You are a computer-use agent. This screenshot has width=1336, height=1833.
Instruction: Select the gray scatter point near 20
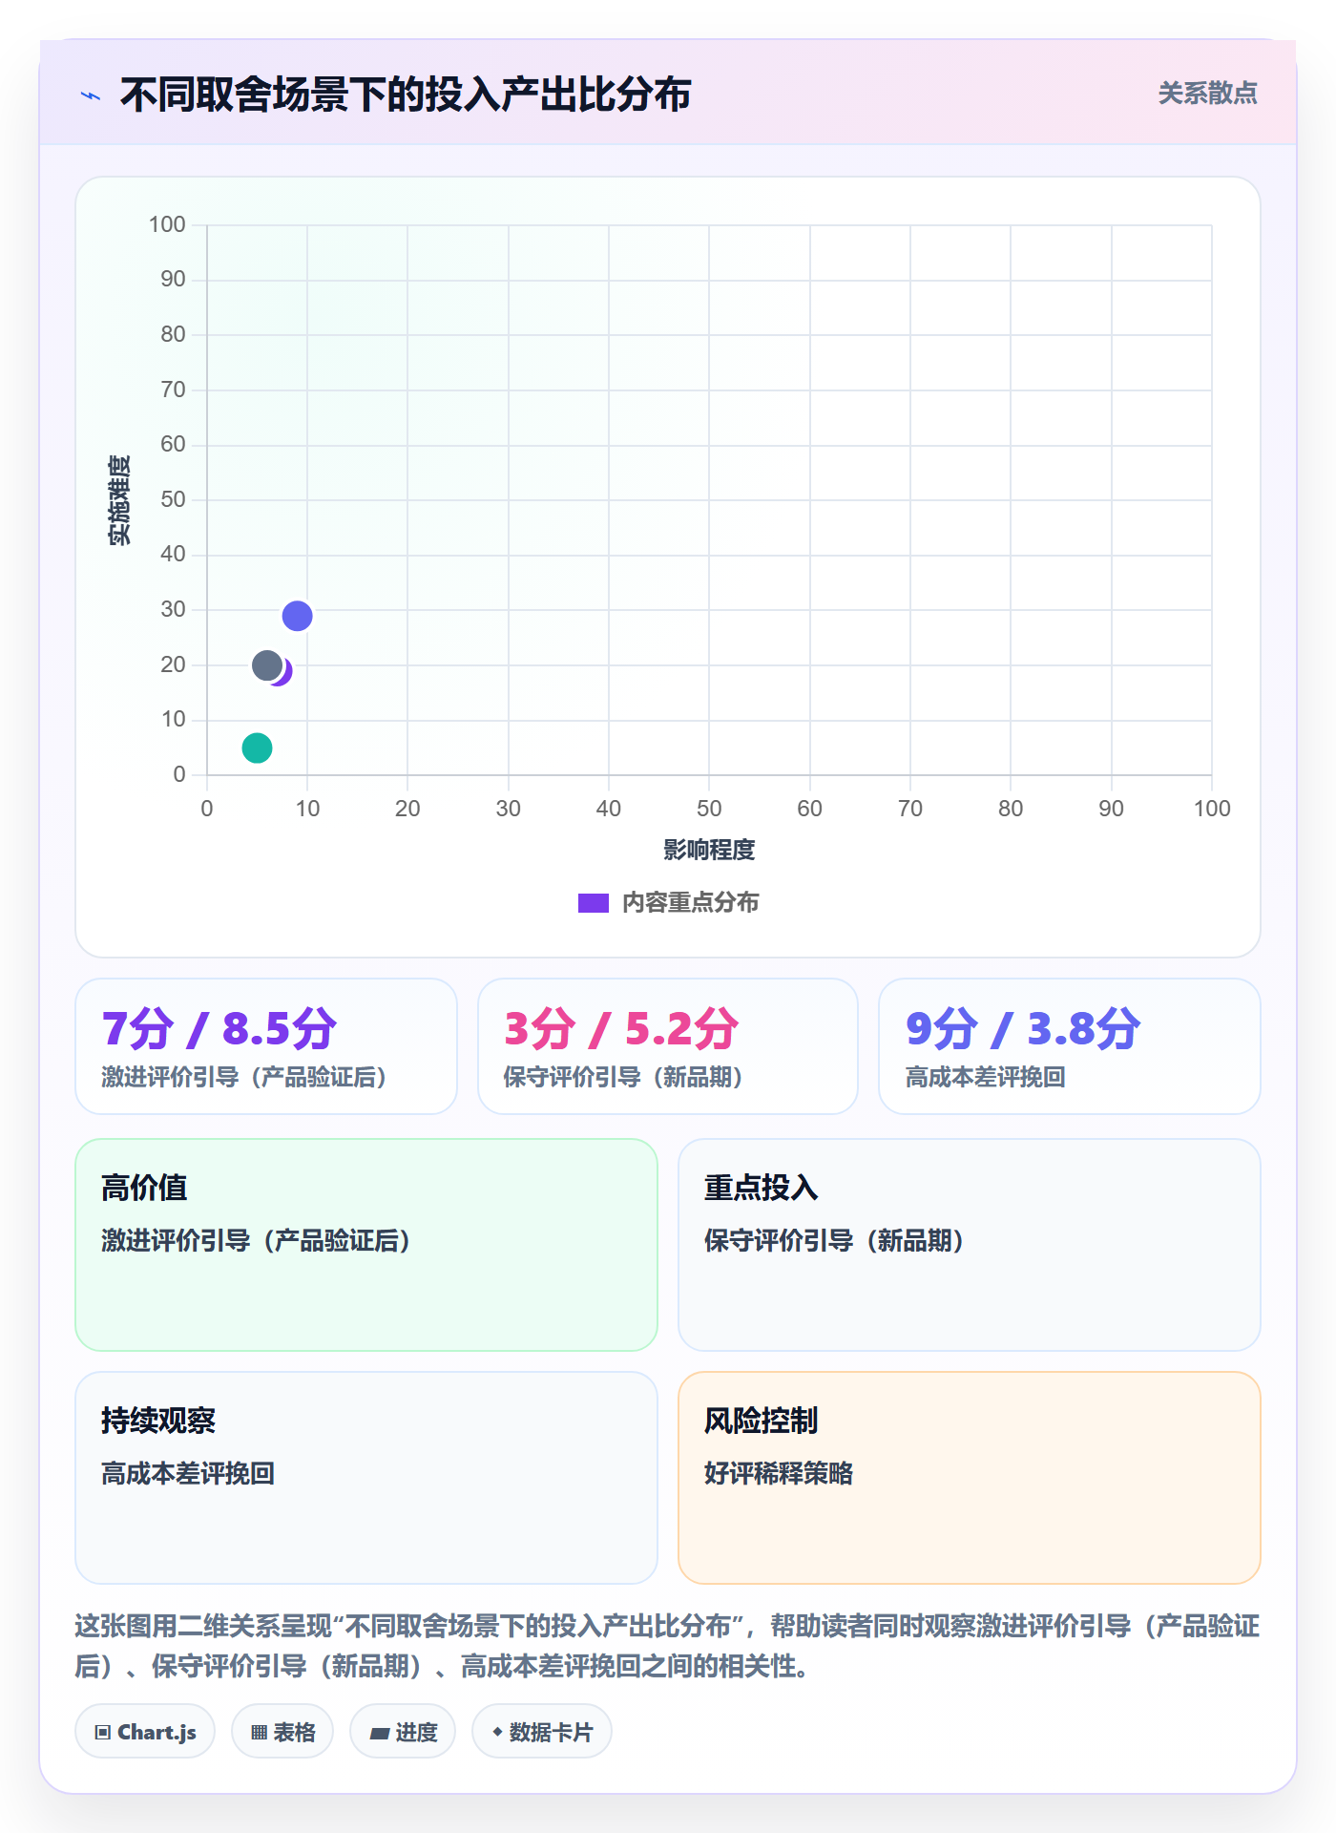pyautogui.click(x=267, y=665)
